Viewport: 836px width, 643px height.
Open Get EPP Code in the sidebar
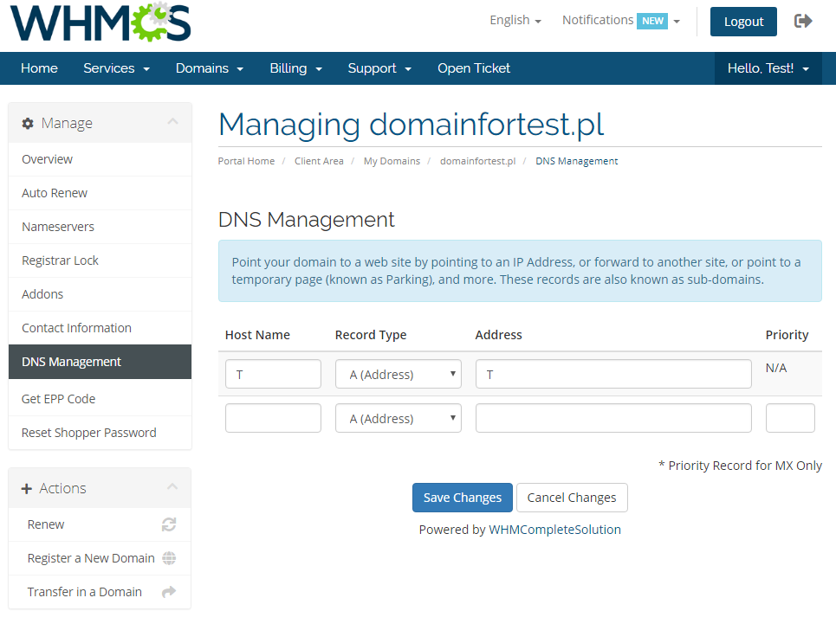pos(100,399)
